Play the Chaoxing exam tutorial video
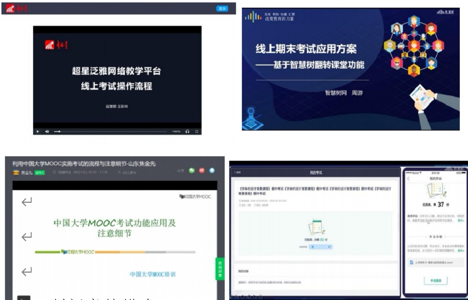The height and width of the screenshot is (300, 468). tap(38, 131)
